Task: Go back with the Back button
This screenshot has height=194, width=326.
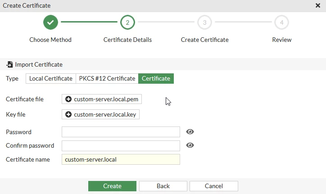Action: [x=163, y=186]
